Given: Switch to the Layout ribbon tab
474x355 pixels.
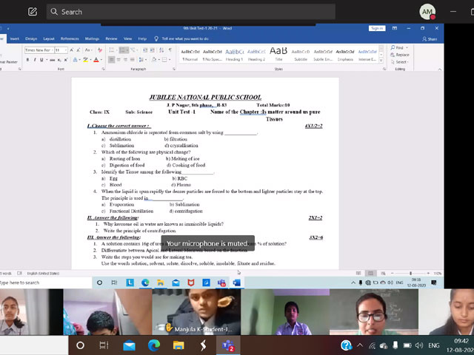Looking at the screenshot, I should [49, 38].
